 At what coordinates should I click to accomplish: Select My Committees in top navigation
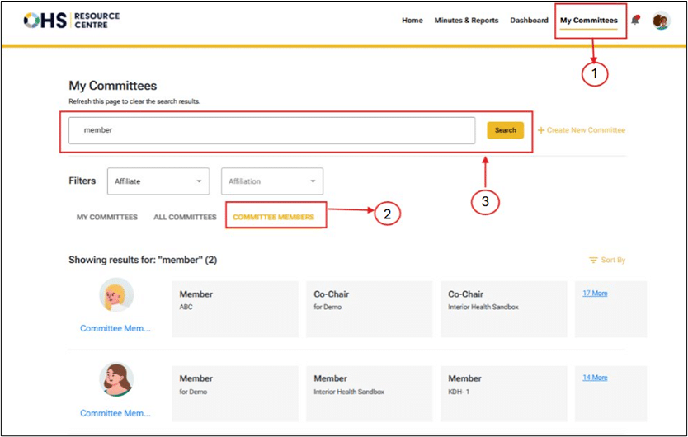(588, 21)
